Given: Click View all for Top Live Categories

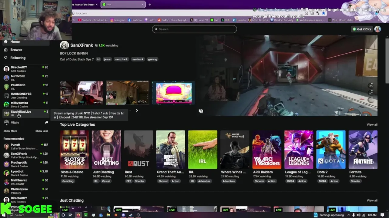Looking at the screenshot, I should [x=372, y=124].
